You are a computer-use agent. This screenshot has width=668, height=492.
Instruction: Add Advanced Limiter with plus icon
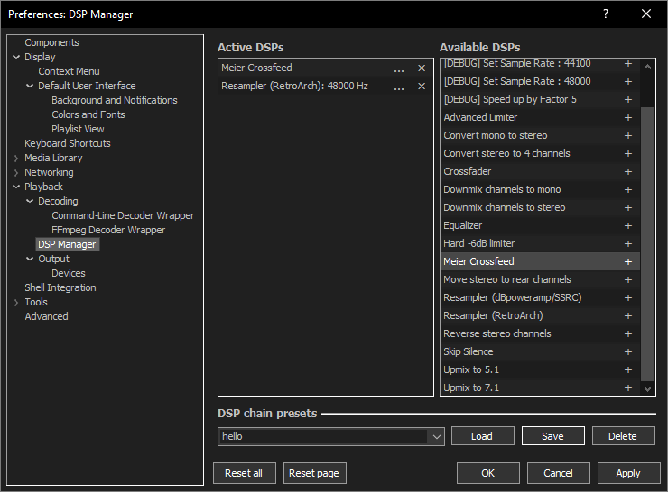(628, 117)
